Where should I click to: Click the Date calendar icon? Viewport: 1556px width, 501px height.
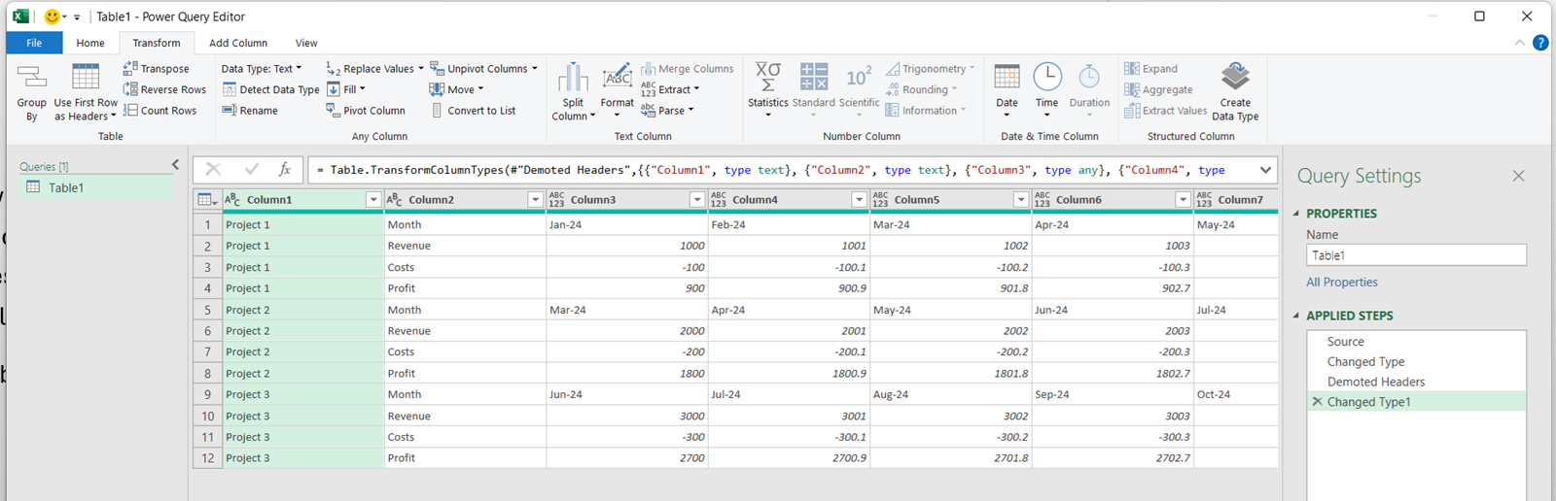[1007, 78]
